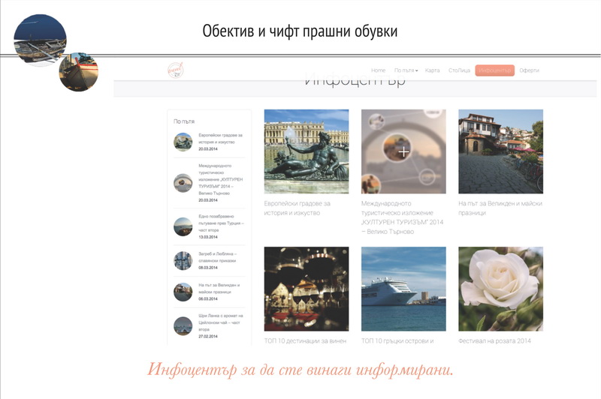Click the fountain statue article image
Viewport: 601px width, 399px height.
point(307,151)
